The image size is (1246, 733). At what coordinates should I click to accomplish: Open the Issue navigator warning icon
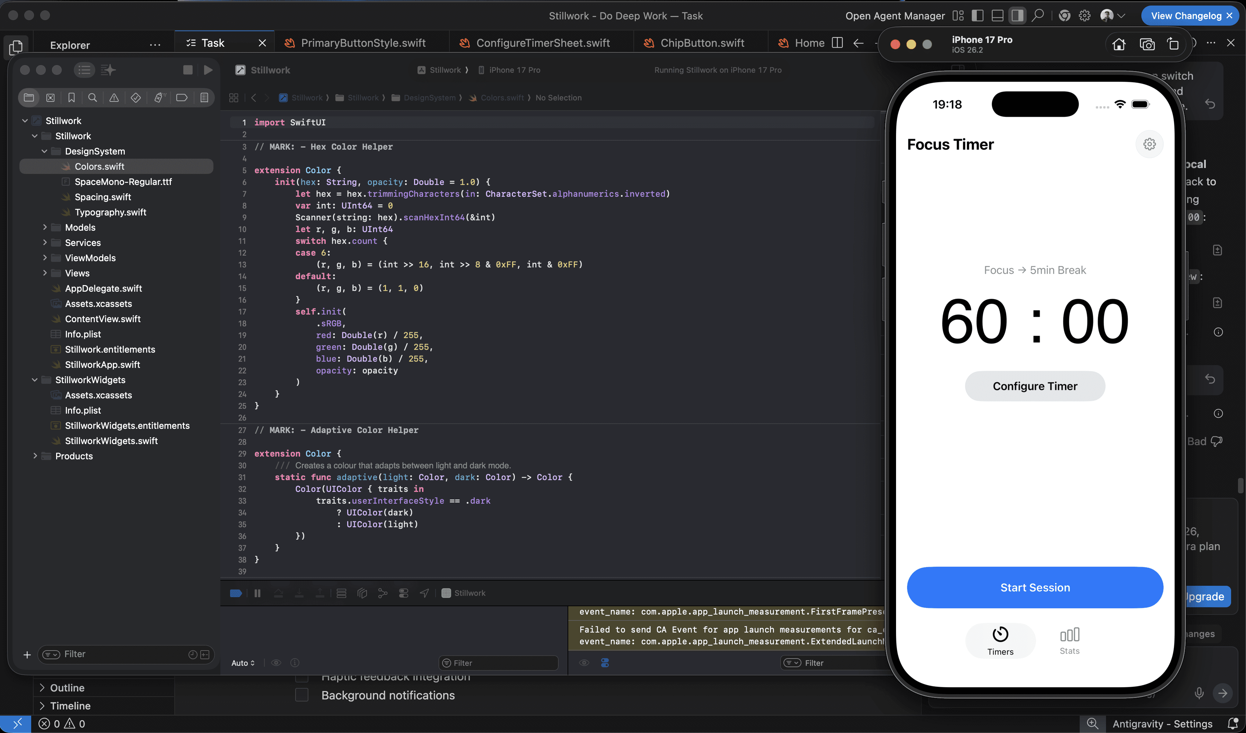[x=114, y=98]
